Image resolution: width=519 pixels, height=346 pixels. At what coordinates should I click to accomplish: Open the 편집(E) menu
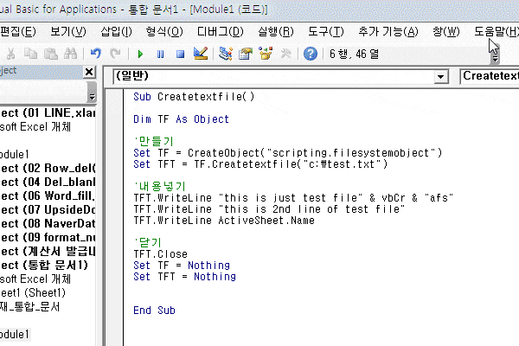click(18, 32)
